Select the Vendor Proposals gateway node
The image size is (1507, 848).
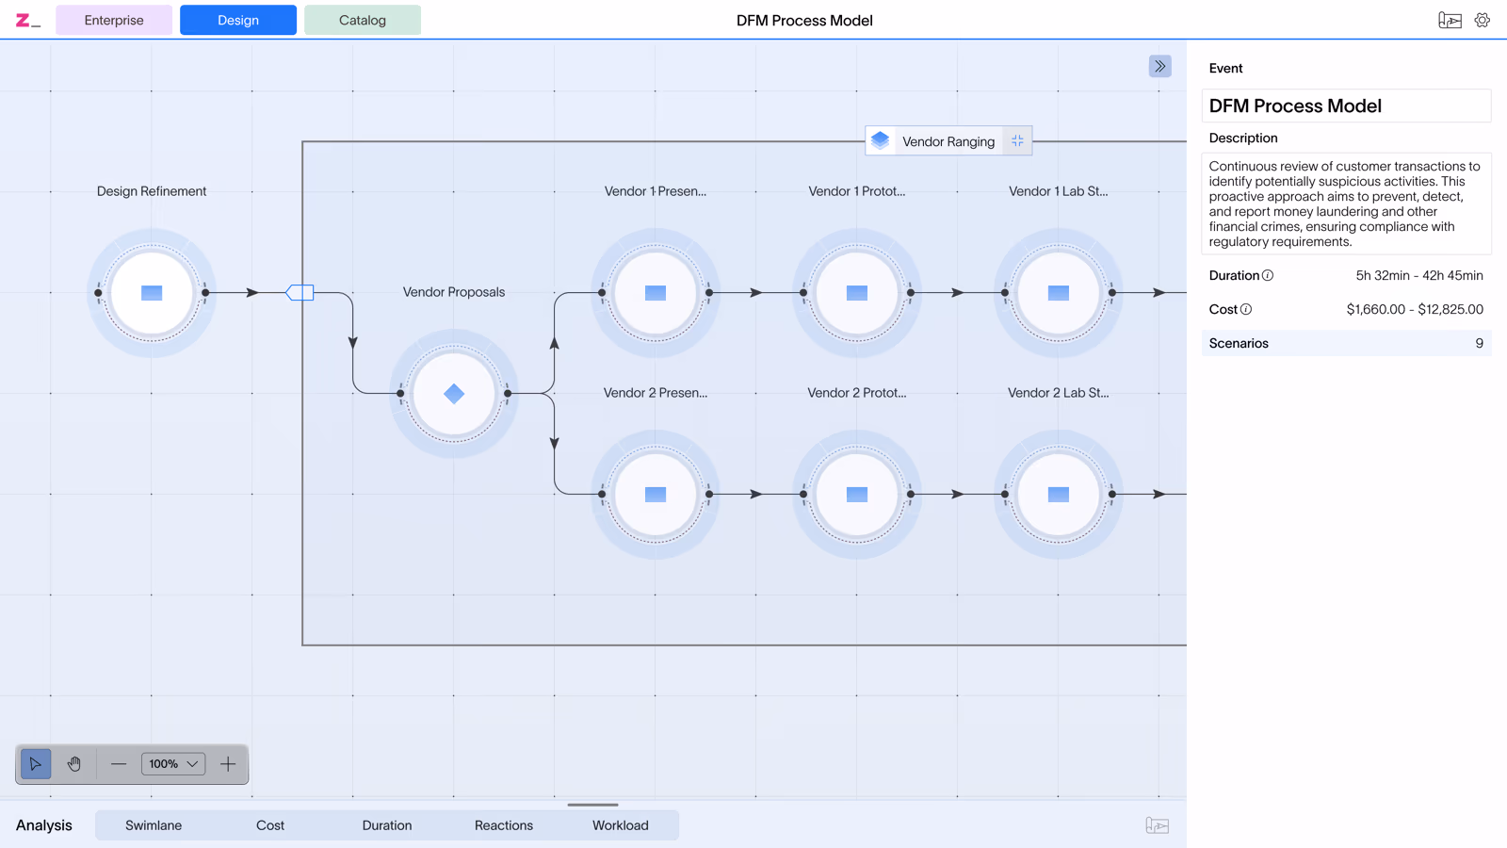pos(454,394)
